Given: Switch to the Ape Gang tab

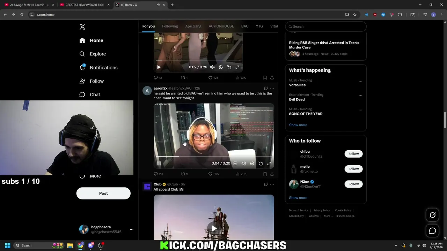Looking at the screenshot, I should tap(193, 26).
